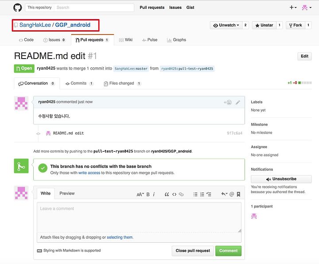This screenshot has width=319, height=264.
Task: Switch to the Preview tab
Action: click(67, 193)
